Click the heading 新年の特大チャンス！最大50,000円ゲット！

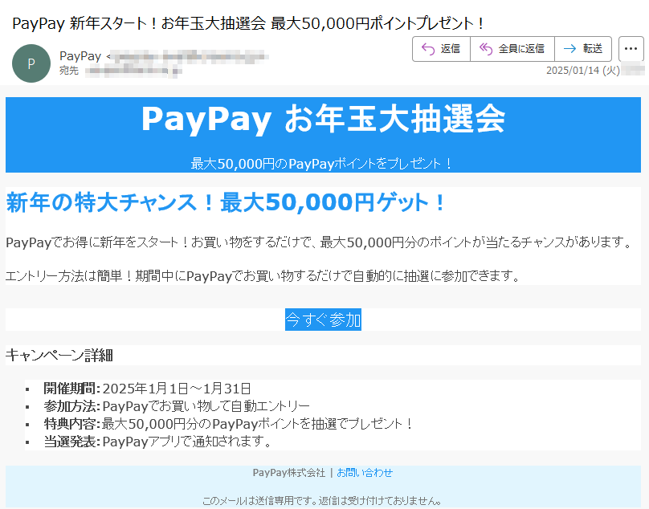(226, 202)
